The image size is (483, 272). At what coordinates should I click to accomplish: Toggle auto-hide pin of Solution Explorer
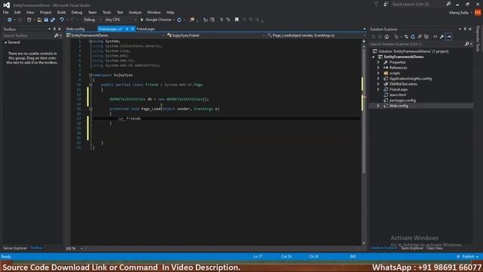[x=465, y=29]
